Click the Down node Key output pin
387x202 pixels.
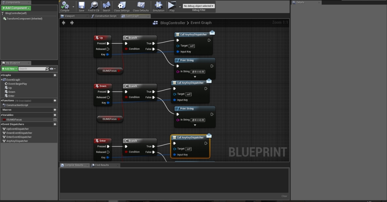click(x=108, y=103)
